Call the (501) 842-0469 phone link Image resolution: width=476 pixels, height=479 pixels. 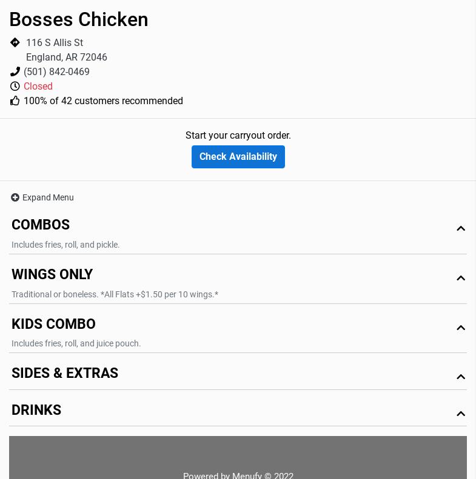click(x=56, y=71)
